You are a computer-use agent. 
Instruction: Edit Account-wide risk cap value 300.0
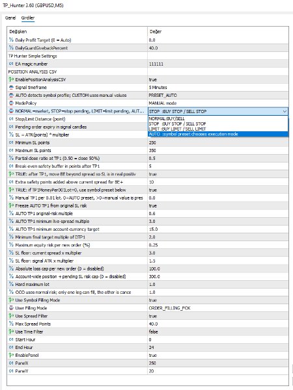coord(218,277)
